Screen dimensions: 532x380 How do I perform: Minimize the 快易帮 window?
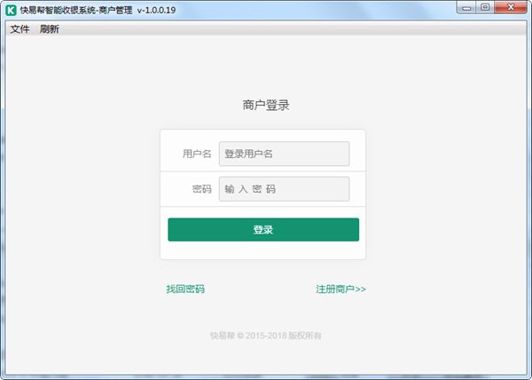(x=466, y=7)
